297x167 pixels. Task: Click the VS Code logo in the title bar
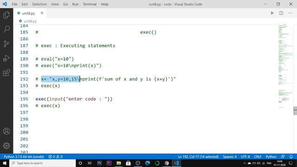(x=5, y=4)
